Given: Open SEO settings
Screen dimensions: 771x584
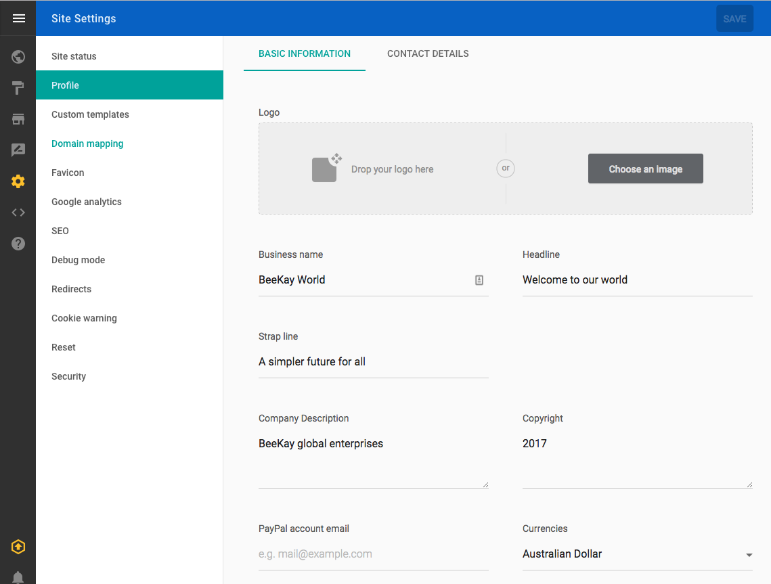Looking at the screenshot, I should pyautogui.click(x=129, y=231).
